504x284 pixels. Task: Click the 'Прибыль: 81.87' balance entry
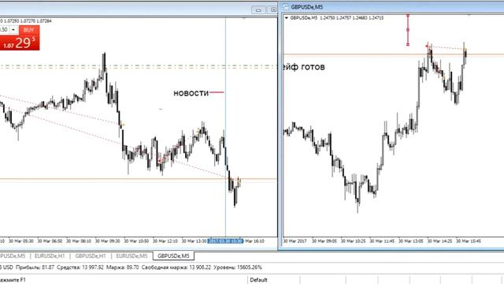[35, 267]
